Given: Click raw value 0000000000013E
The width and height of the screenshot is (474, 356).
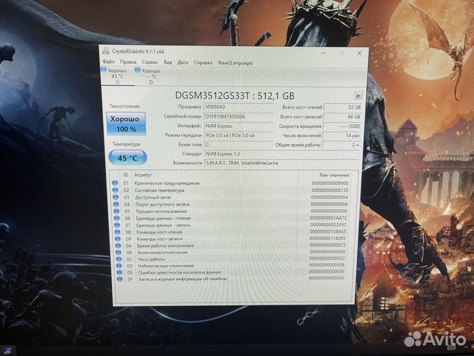Looking at the screenshot, I should pyautogui.click(x=330, y=190).
